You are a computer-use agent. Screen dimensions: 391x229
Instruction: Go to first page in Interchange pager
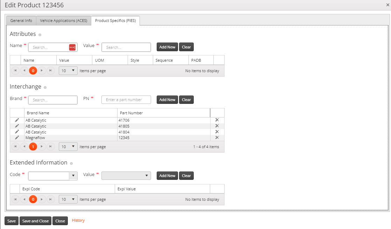coord(15,147)
